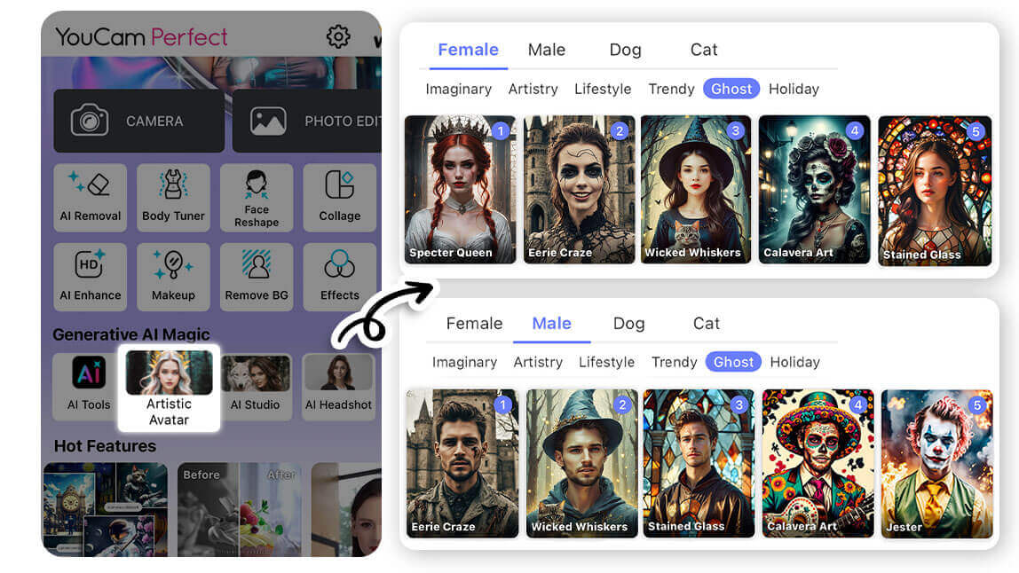This screenshot has height=573, width=1019.
Task: Choose the Jester avatar style
Action: 936,463
